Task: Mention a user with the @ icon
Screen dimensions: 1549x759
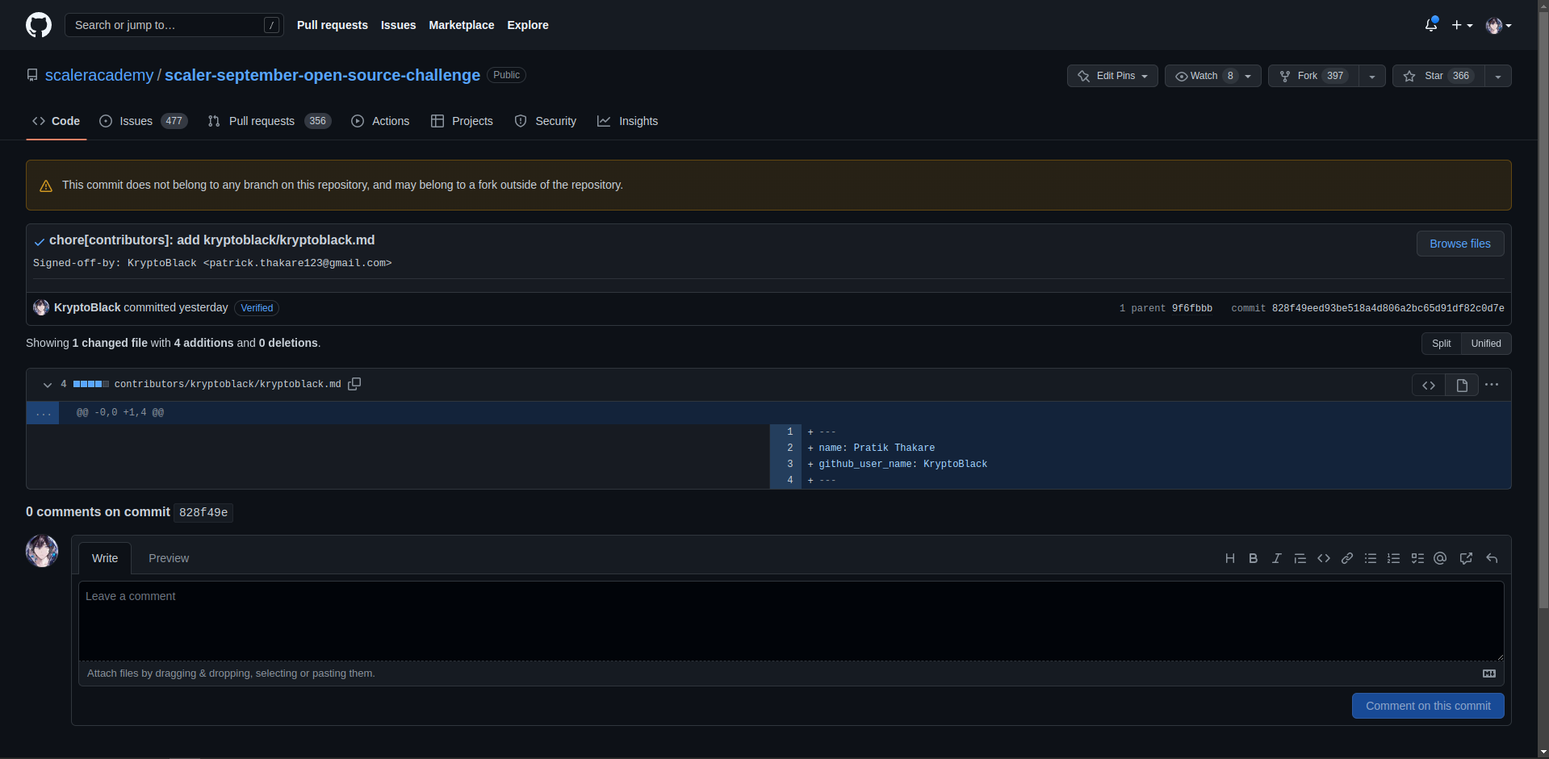Action: pyautogui.click(x=1440, y=558)
